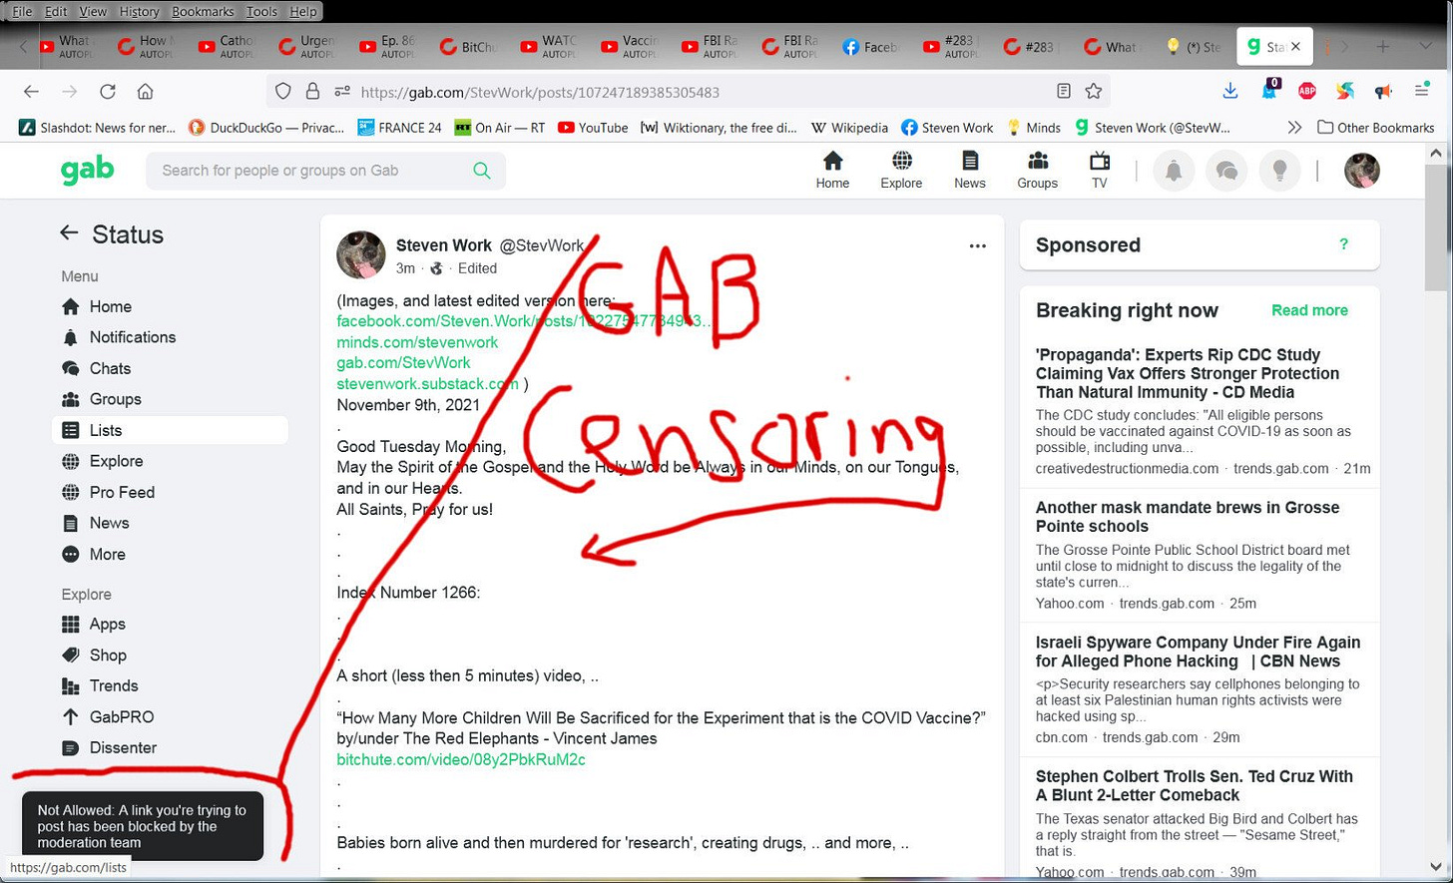Click the gab logo

click(x=87, y=170)
